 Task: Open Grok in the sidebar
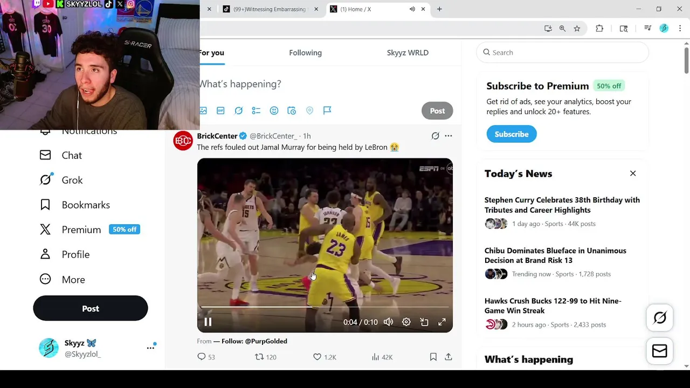coord(61,180)
